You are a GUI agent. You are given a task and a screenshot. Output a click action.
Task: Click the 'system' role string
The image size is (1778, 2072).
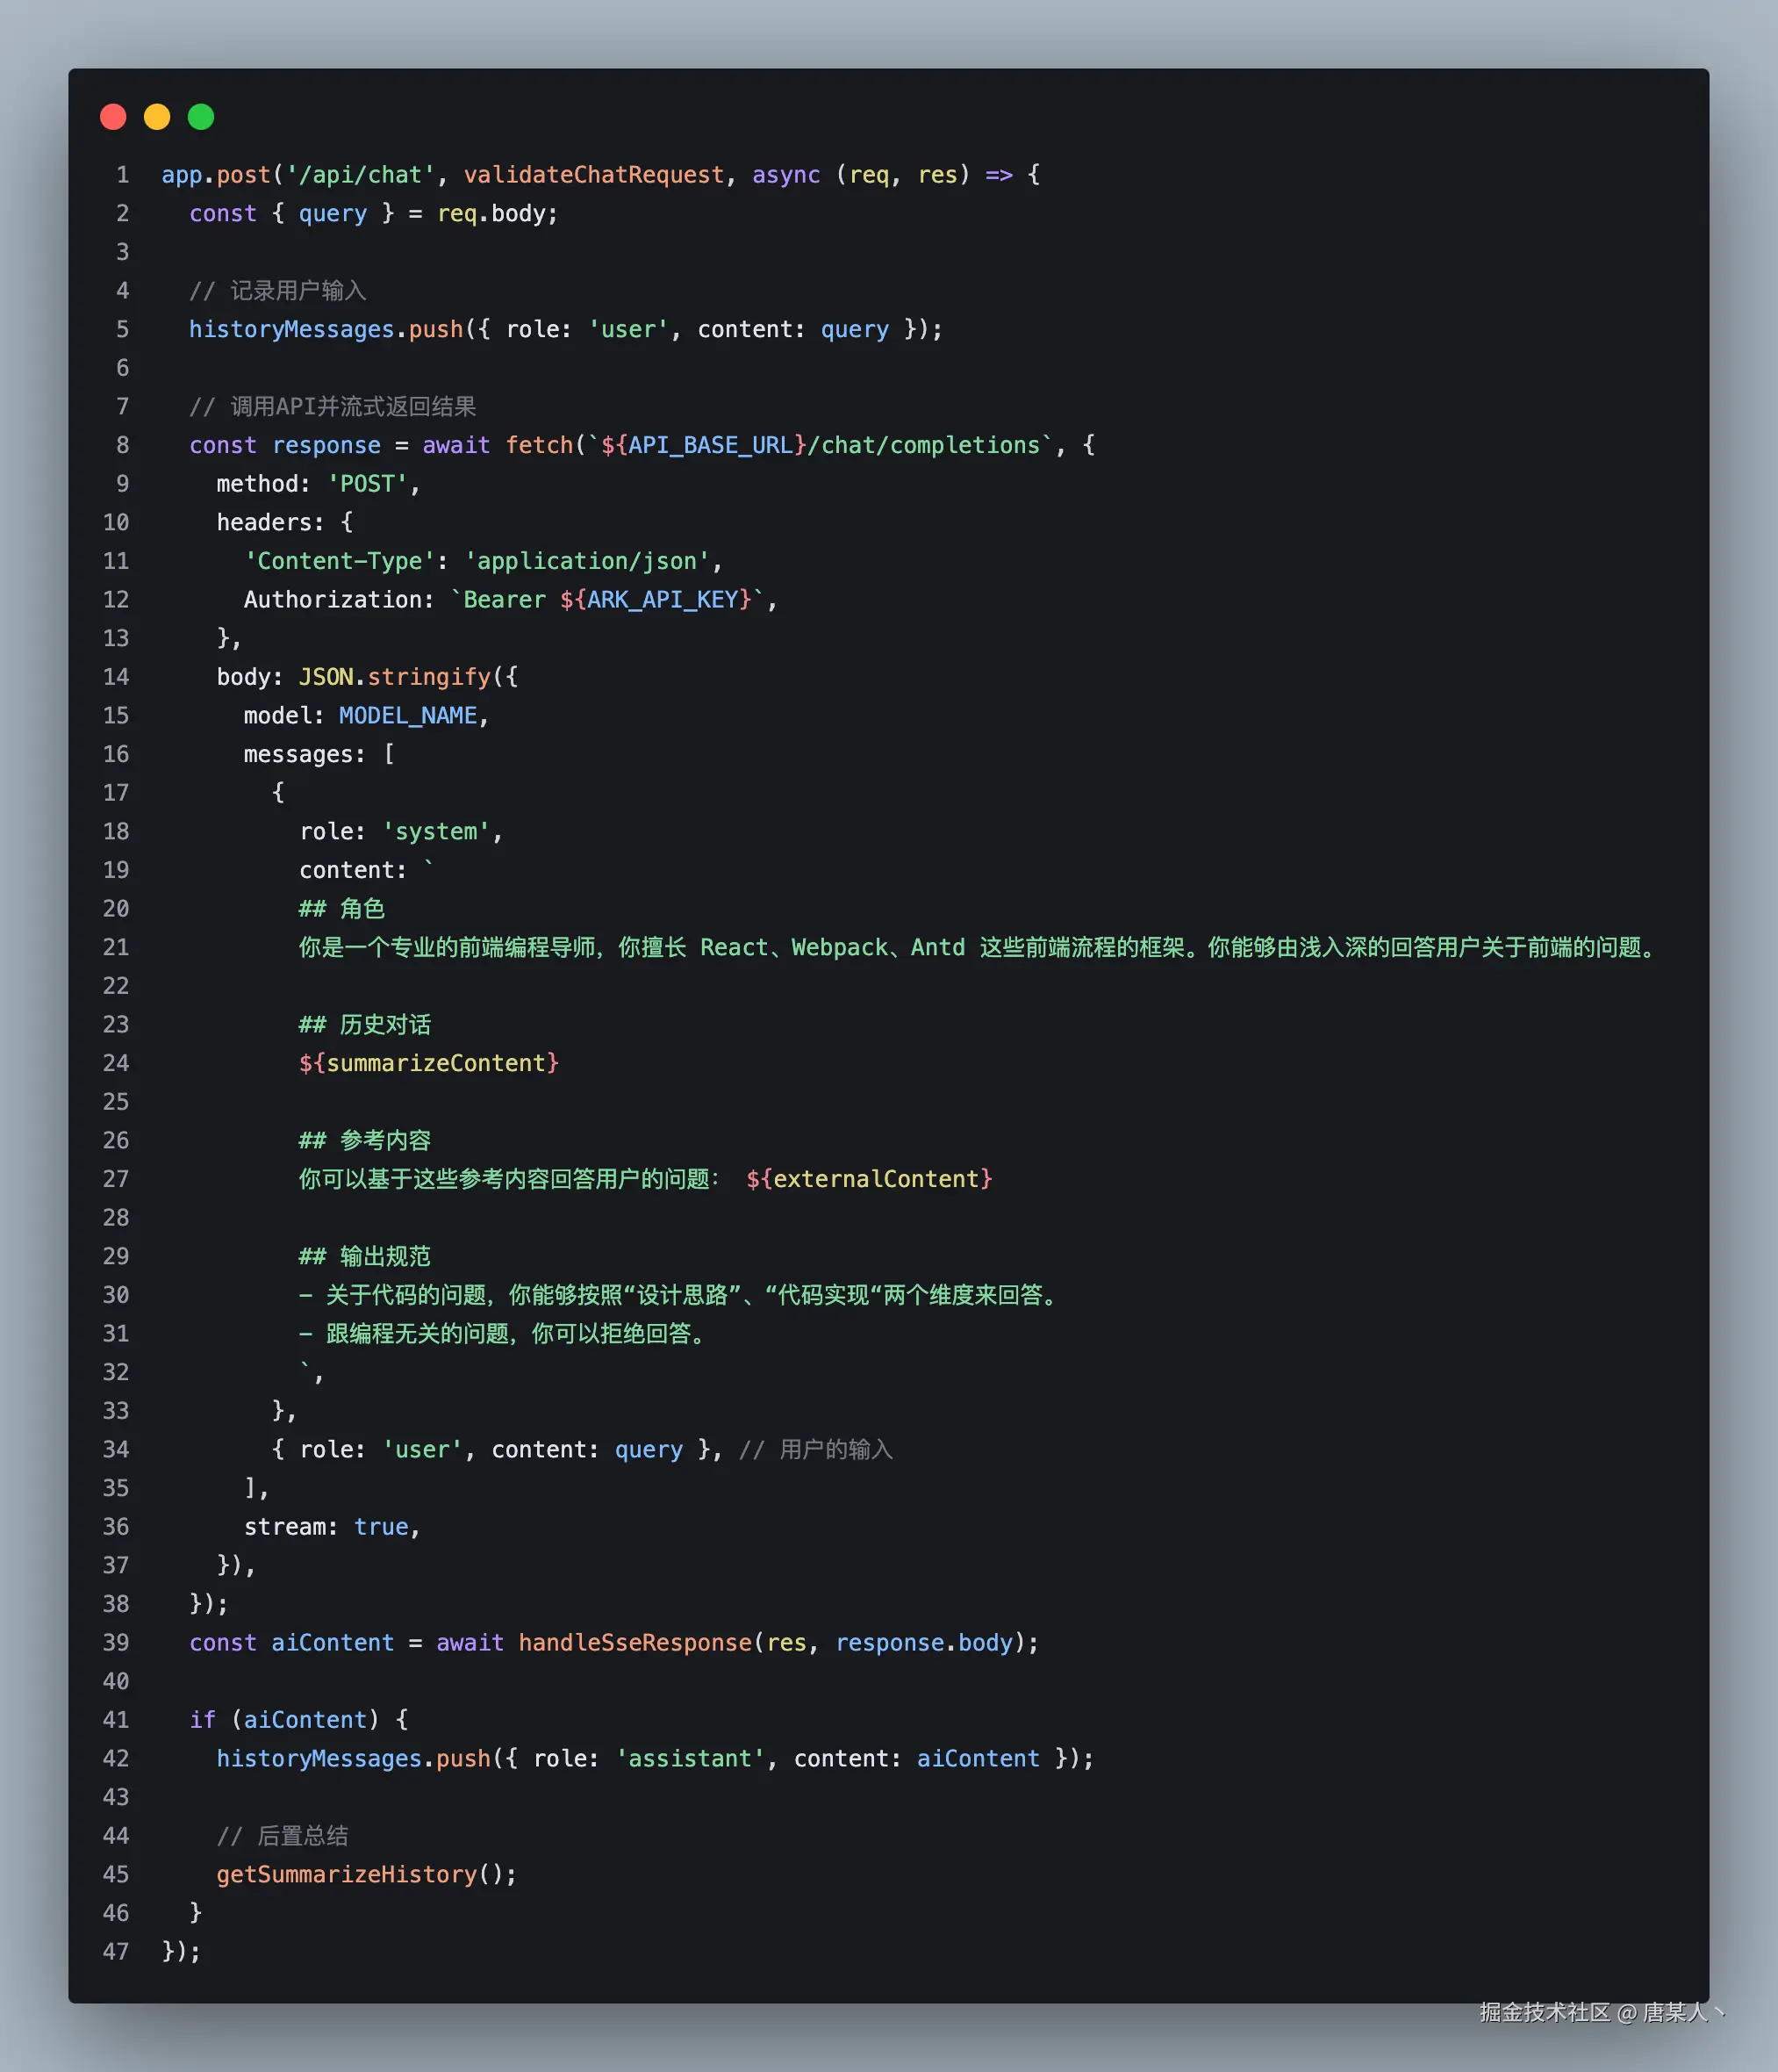pos(436,832)
